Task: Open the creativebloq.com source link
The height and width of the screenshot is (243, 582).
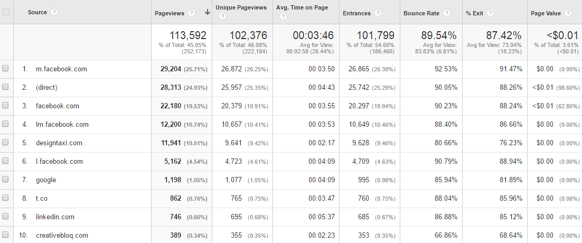Action: (x=62, y=236)
